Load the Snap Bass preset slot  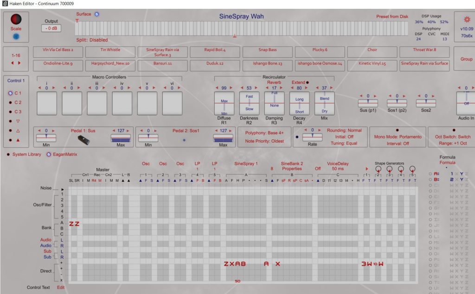point(268,52)
